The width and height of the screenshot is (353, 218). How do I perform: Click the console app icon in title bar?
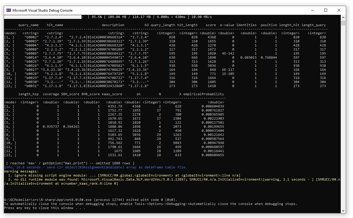(x=9, y=10)
